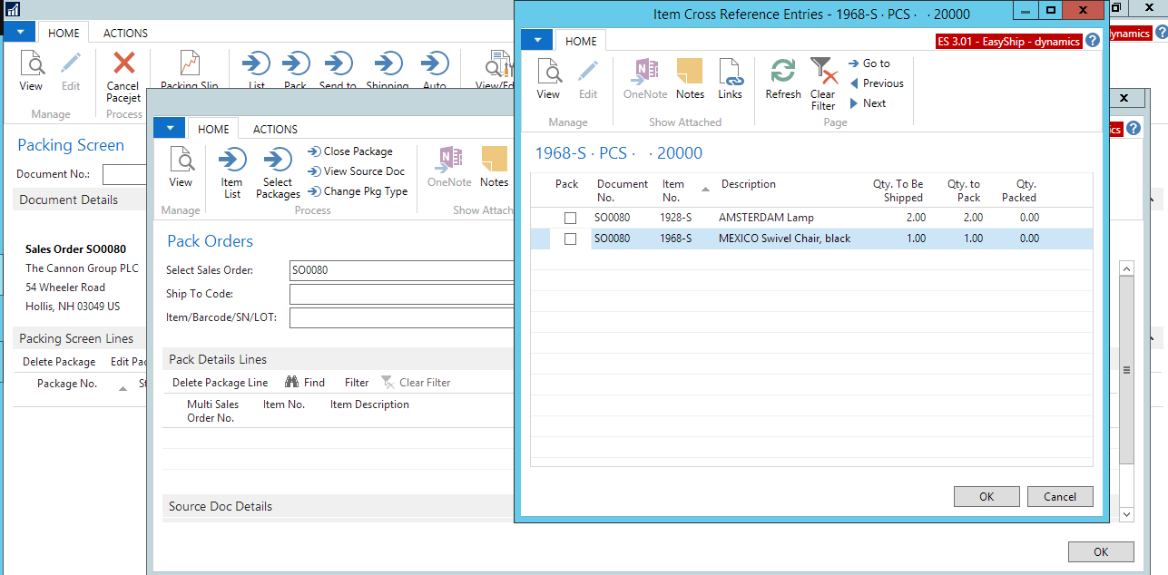Click Qty. To Be Shipped column header
This screenshot has height=575, width=1168.
click(896, 190)
